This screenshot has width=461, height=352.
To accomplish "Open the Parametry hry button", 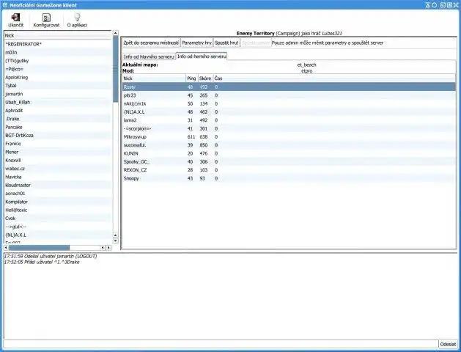I will [196, 43].
